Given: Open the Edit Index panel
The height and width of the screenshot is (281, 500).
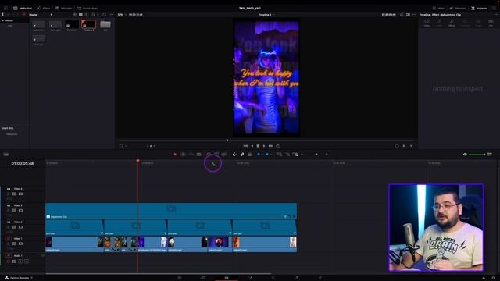Looking at the screenshot, I should click(x=63, y=8).
